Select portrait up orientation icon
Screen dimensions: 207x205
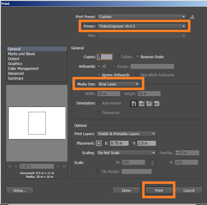134,104
